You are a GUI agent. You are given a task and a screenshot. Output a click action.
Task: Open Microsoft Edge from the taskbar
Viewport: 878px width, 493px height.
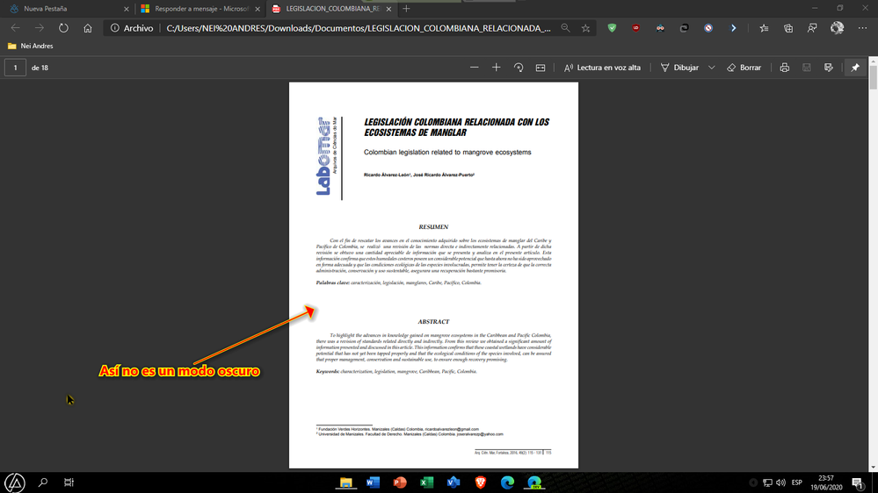coord(507,482)
